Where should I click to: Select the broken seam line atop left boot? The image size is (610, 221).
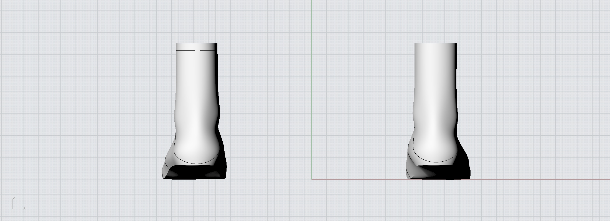tap(186, 50)
